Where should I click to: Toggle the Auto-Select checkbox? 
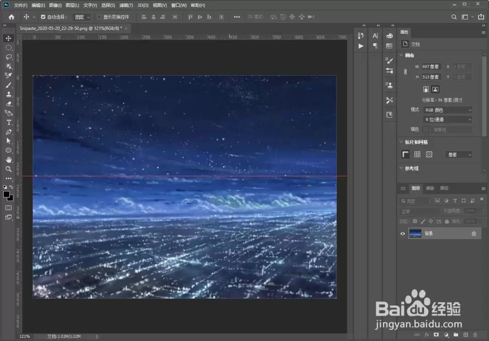43,17
